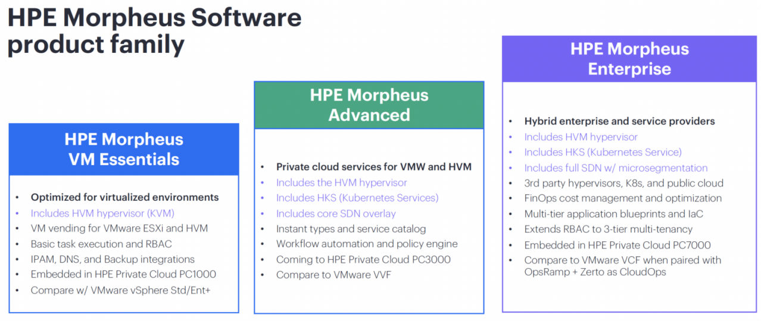Click 'Includes full SDN w/ microsegmentation' line
The height and width of the screenshot is (321, 761).
coord(616,168)
